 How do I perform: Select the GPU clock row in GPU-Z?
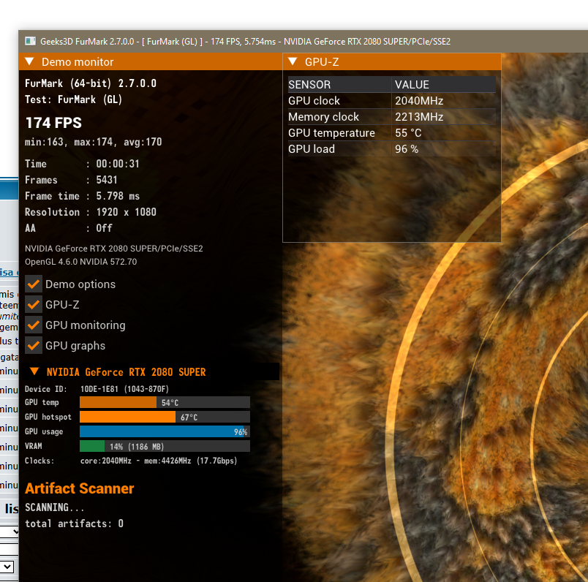tap(391, 101)
